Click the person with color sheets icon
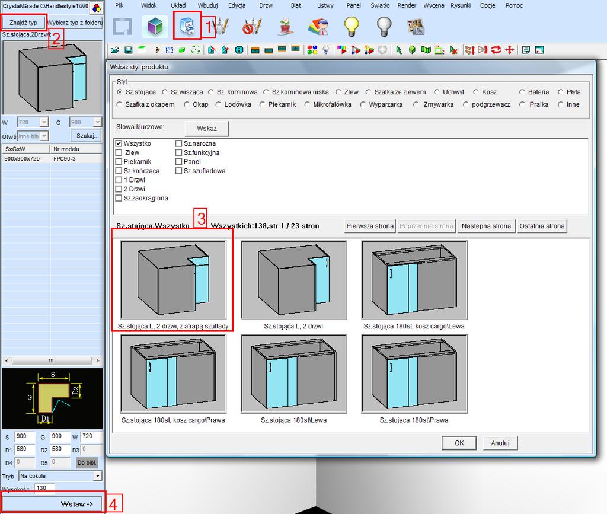 (x=318, y=27)
